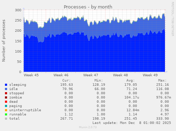Viewport: 176px width, 131px height.
Task: Click the idle average value 71.24
Action: coord(132,89)
